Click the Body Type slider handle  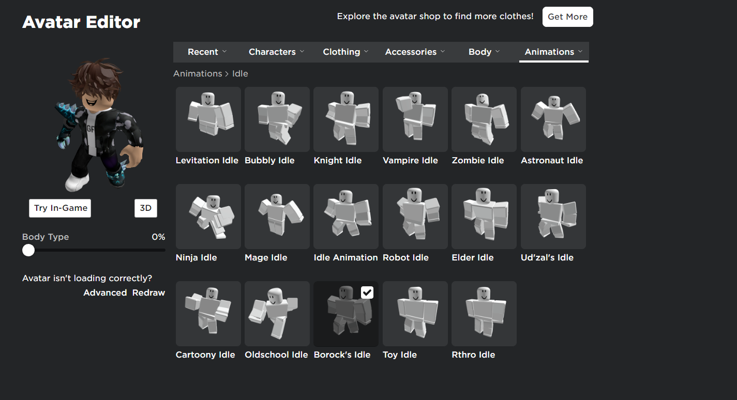(x=28, y=250)
